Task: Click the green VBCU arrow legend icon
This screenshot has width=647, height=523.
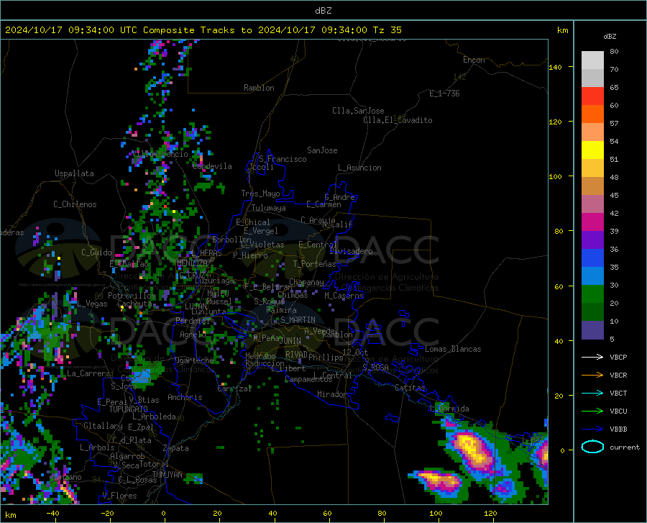Action: coord(592,411)
